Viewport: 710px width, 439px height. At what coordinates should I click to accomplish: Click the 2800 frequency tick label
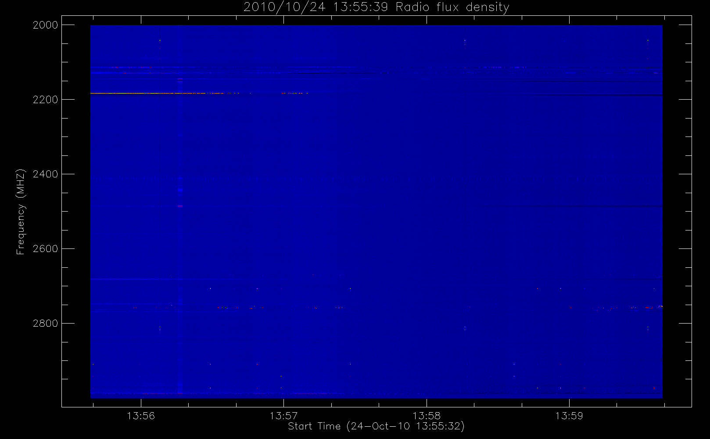click(x=46, y=324)
